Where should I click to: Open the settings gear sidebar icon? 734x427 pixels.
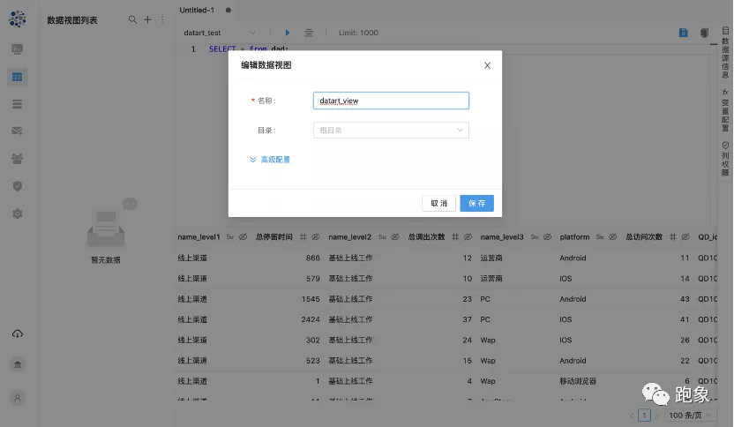18,214
